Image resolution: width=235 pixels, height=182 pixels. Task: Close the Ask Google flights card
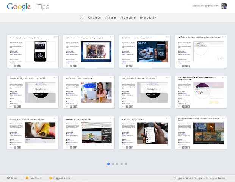coord(225,37)
